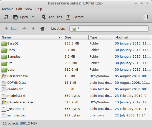
Task: Minimize the archive window
Action: [136, 4]
